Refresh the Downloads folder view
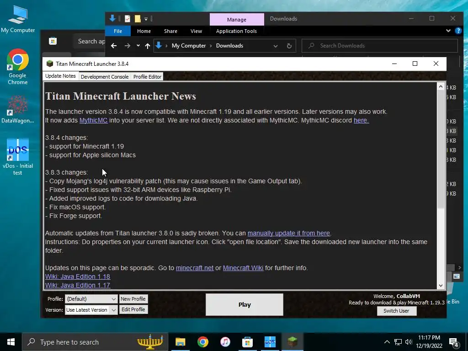Screen dimensions: 468x351 pyautogui.click(x=289, y=46)
